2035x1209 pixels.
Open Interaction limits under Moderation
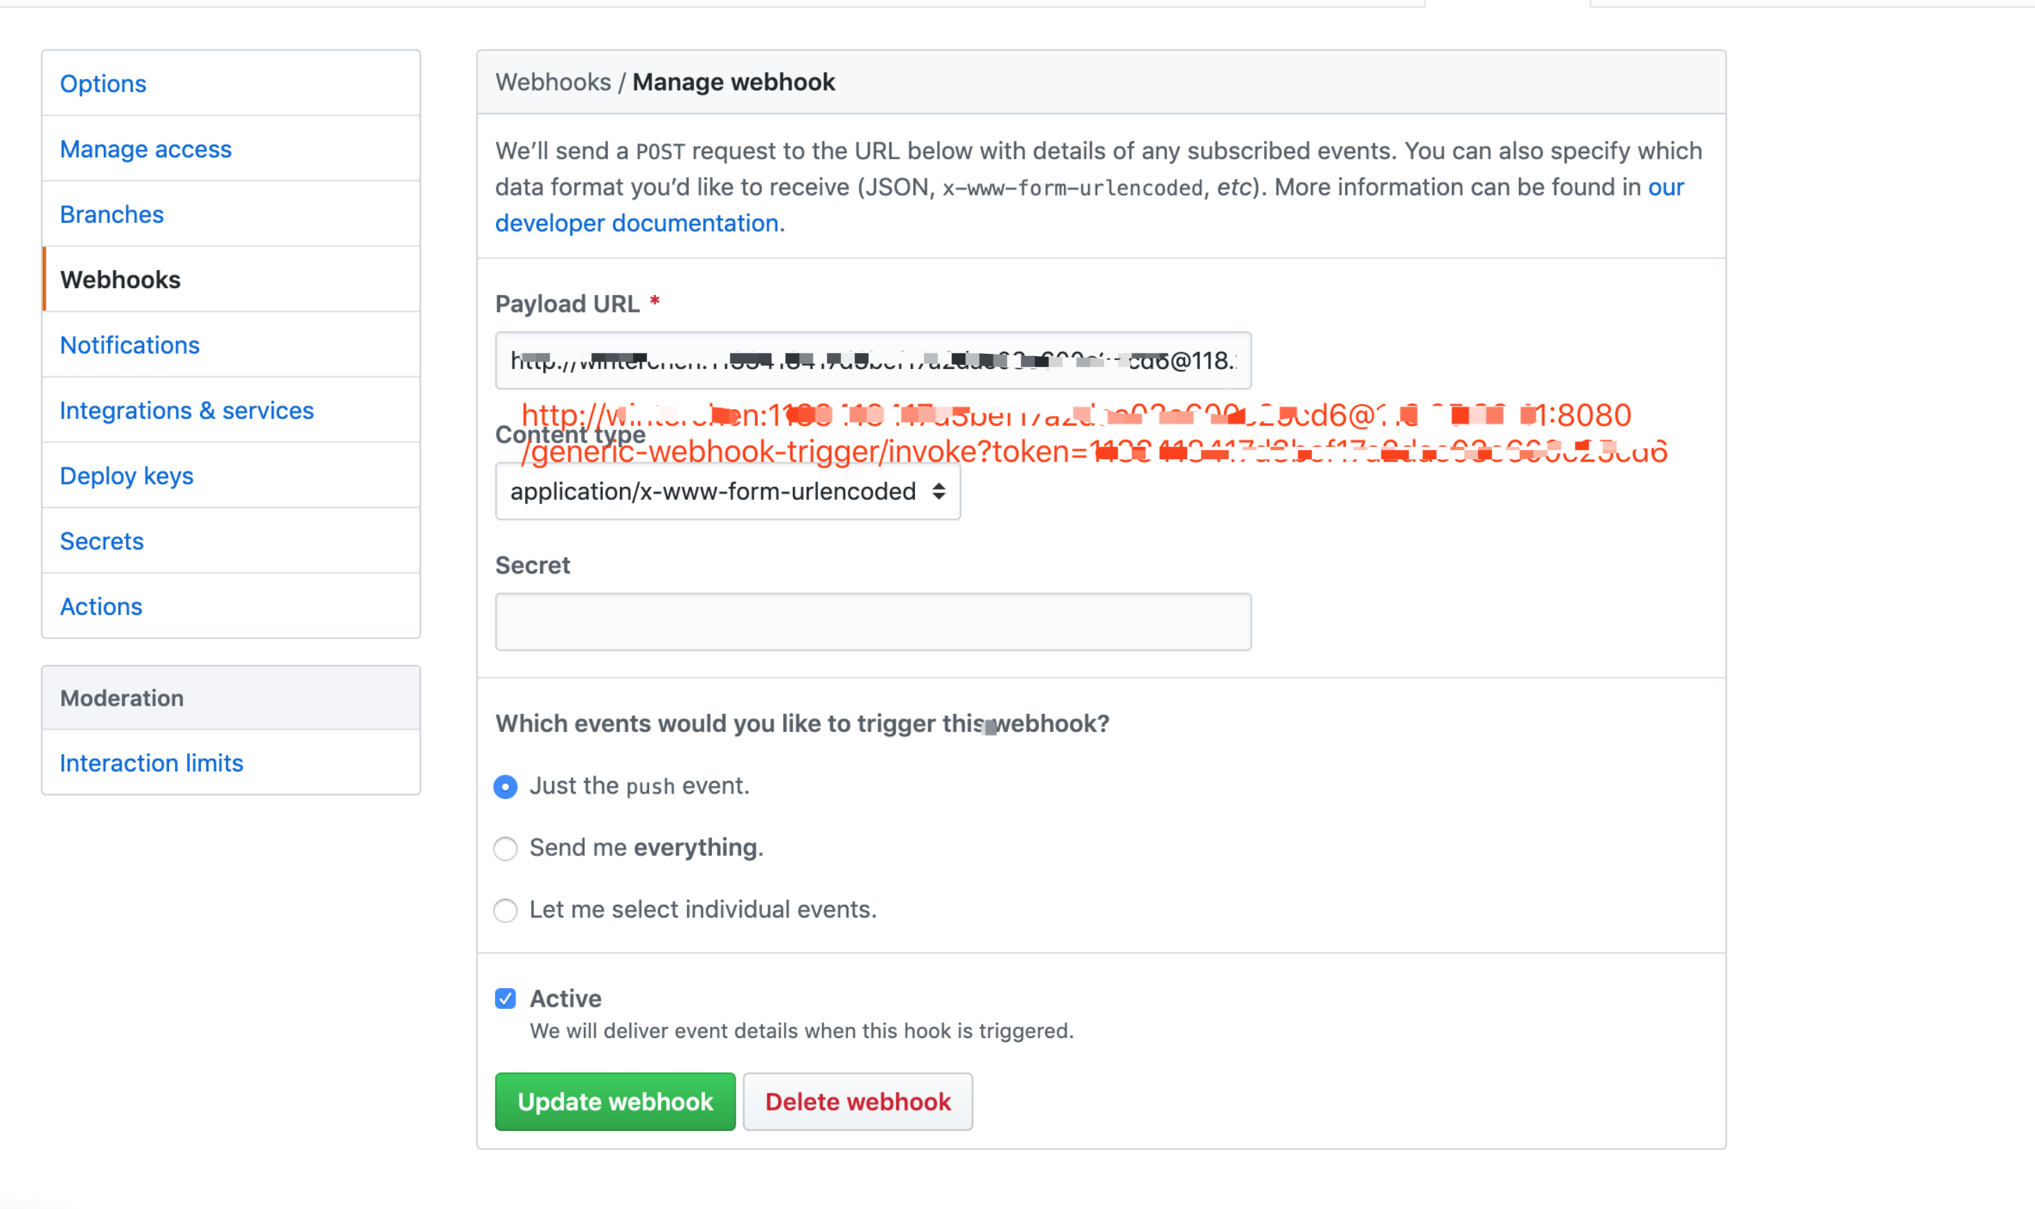[x=152, y=762]
